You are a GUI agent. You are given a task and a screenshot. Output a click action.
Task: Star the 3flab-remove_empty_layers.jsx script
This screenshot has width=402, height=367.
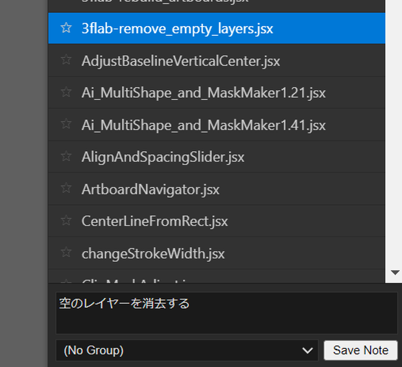pos(66,28)
